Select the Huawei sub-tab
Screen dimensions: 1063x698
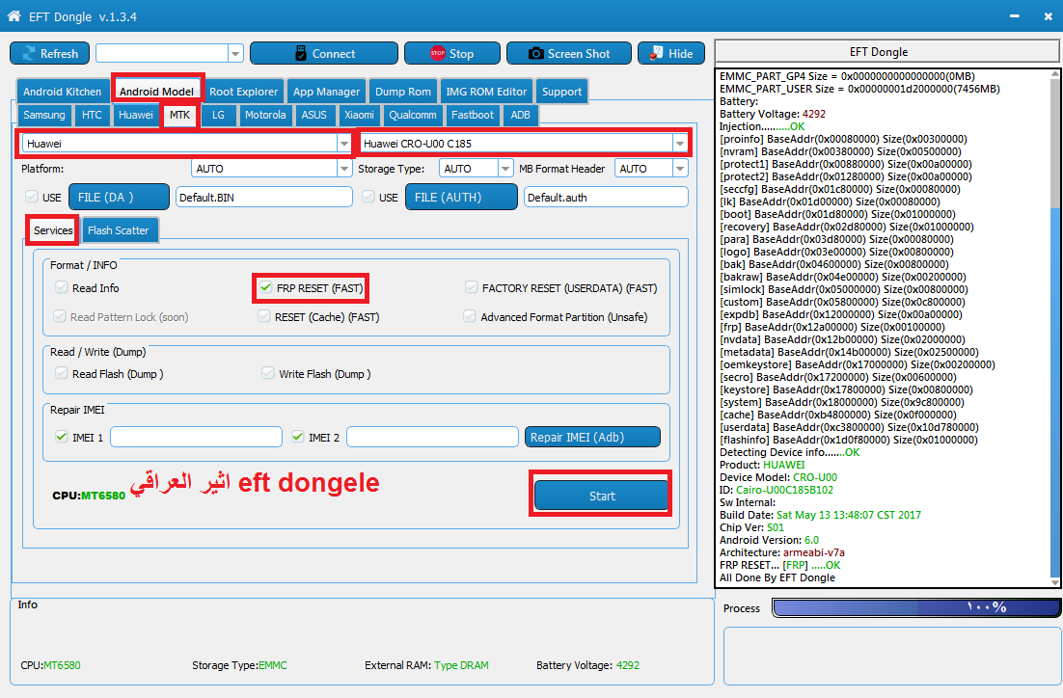pyautogui.click(x=136, y=115)
